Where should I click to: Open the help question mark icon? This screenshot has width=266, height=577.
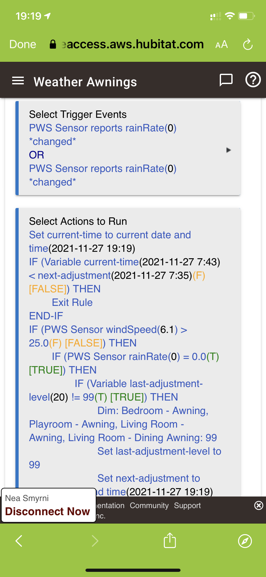click(x=253, y=80)
